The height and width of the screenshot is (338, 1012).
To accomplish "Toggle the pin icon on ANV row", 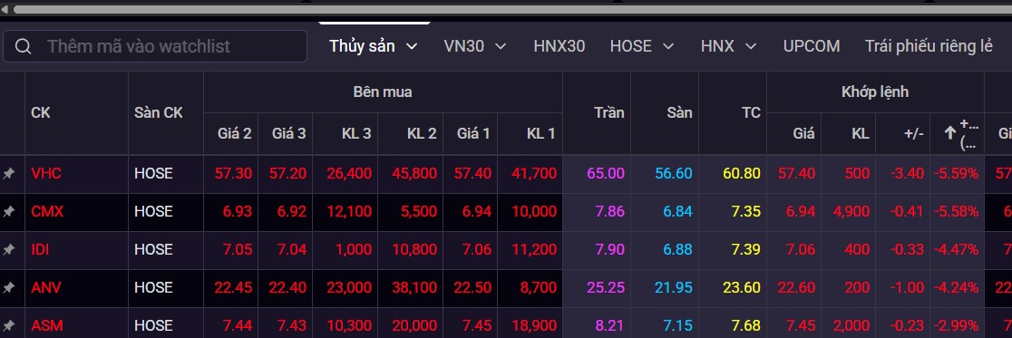I will click(x=8, y=287).
